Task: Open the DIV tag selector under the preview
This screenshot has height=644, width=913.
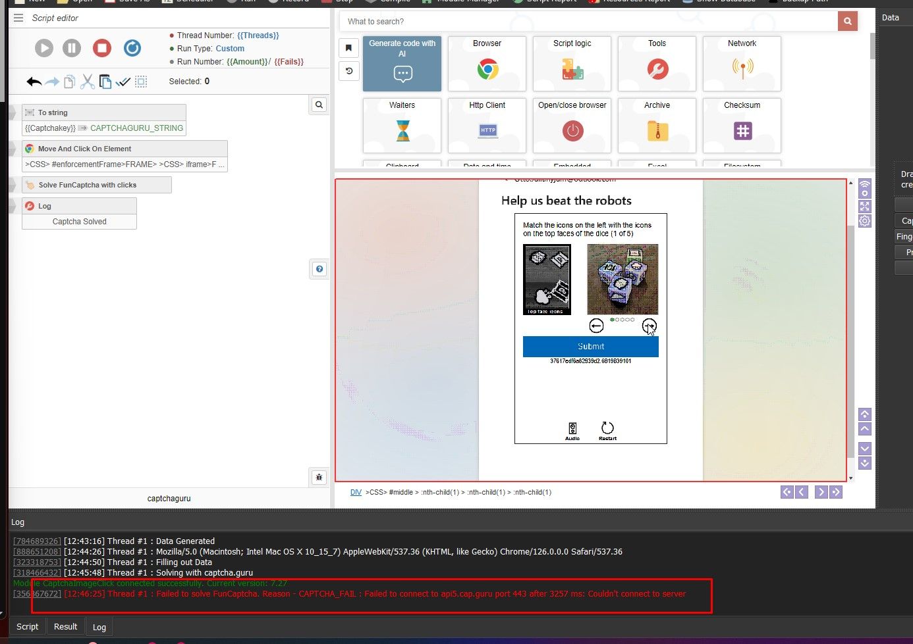Action: [x=356, y=491]
